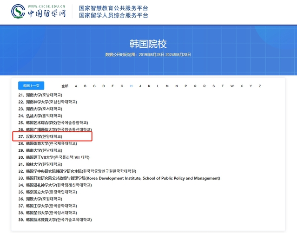Open entry 35 韩京国立大学
The height and width of the screenshot is (233, 297).
pos(47,192)
